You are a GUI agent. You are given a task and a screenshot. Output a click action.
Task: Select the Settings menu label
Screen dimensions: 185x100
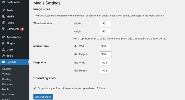pos(11,62)
